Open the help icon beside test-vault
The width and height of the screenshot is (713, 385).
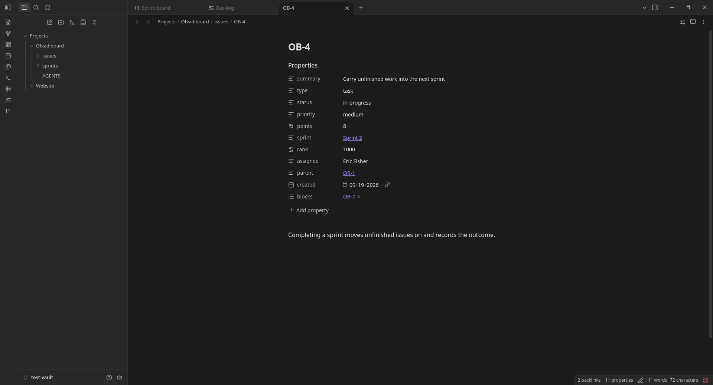pyautogui.click(x=109, y=378)
